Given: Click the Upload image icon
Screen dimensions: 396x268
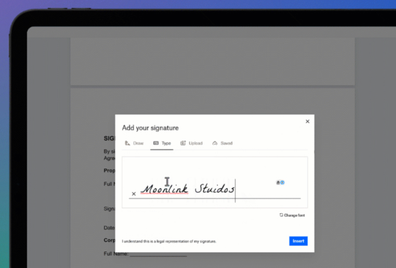Looking at the screenshot, I should tap(183, 143).
